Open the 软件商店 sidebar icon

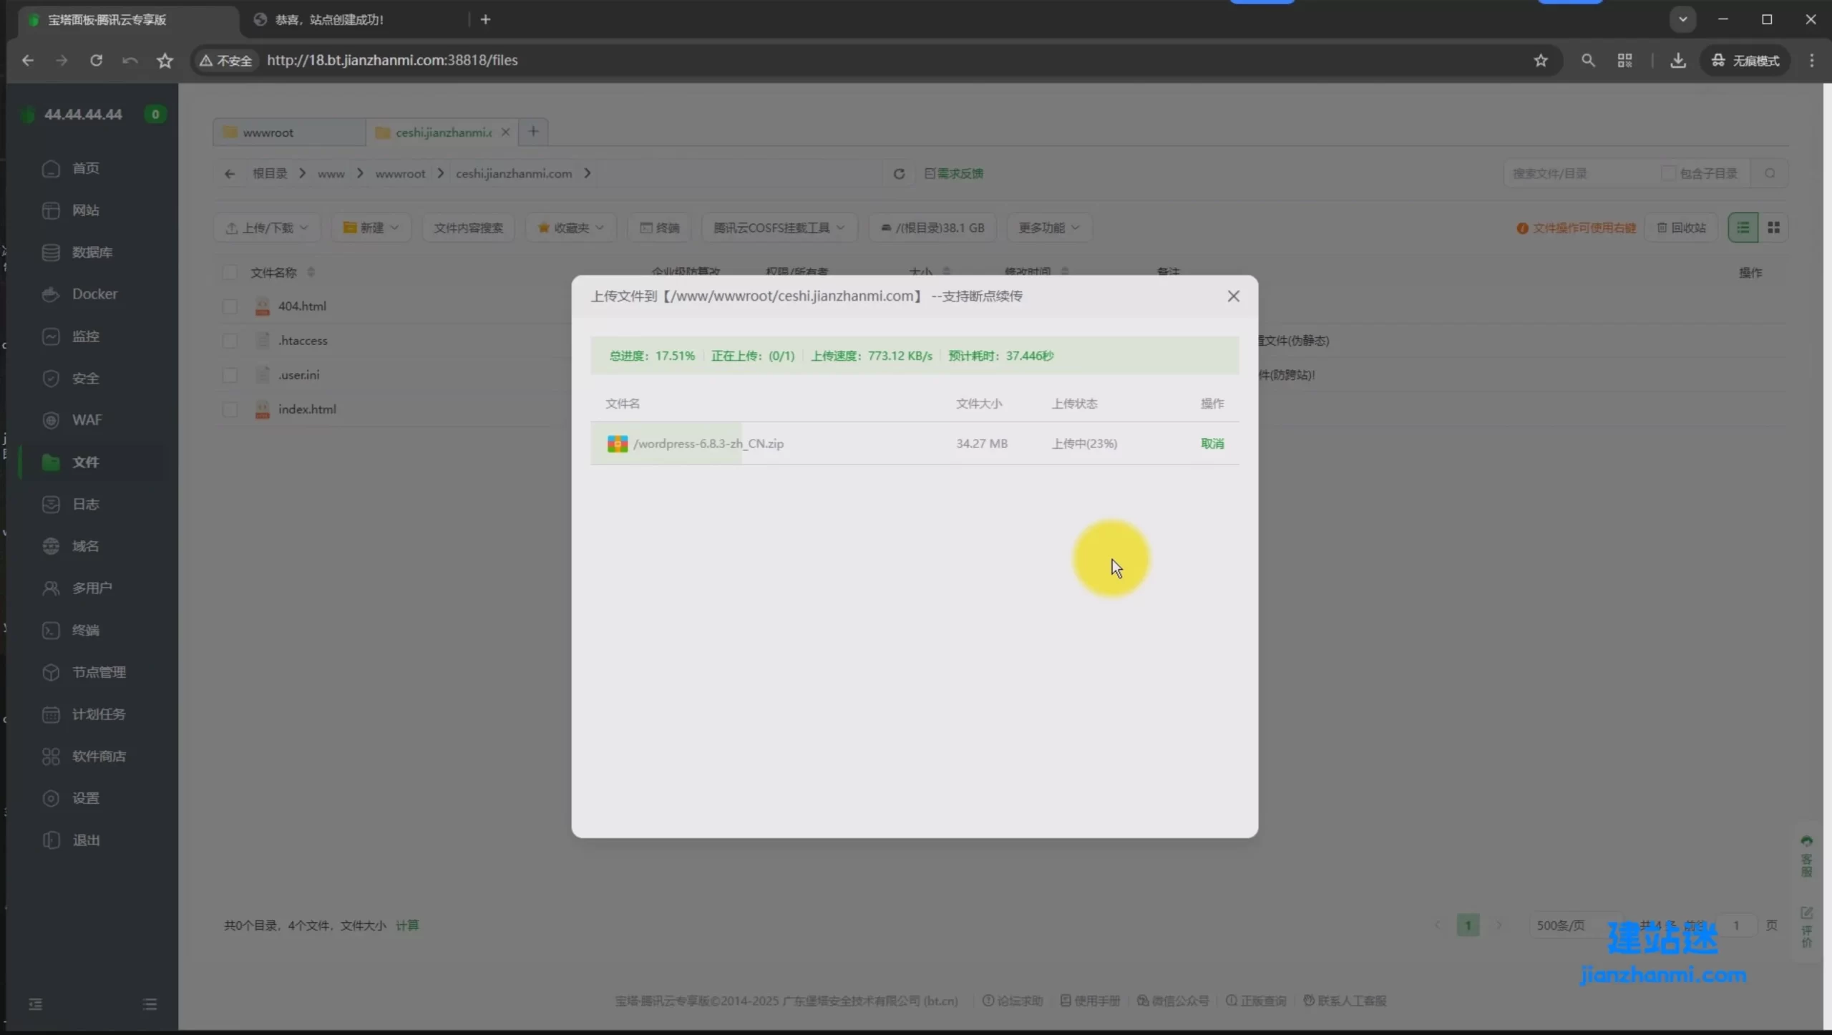pyautogui.click(x=51, y=757)
